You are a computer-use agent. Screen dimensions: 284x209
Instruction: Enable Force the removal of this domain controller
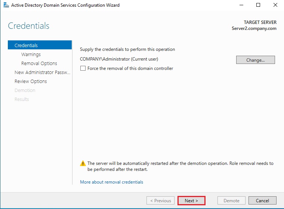pyautogui.click(x=83, y=68)
